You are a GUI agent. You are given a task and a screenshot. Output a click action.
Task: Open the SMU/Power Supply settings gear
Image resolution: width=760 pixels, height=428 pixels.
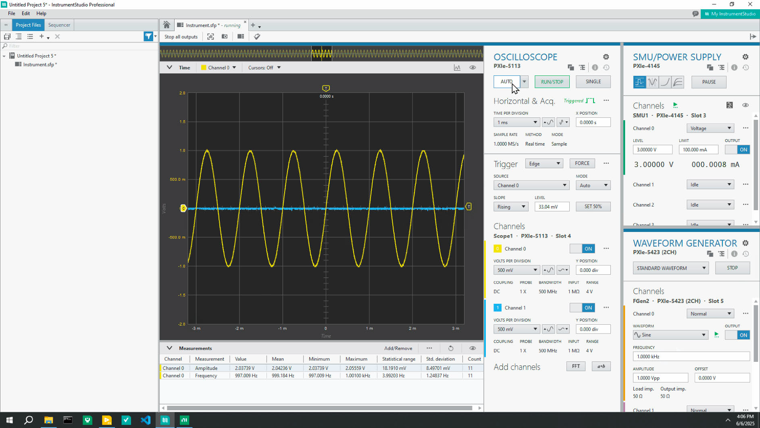click(745, 57)
